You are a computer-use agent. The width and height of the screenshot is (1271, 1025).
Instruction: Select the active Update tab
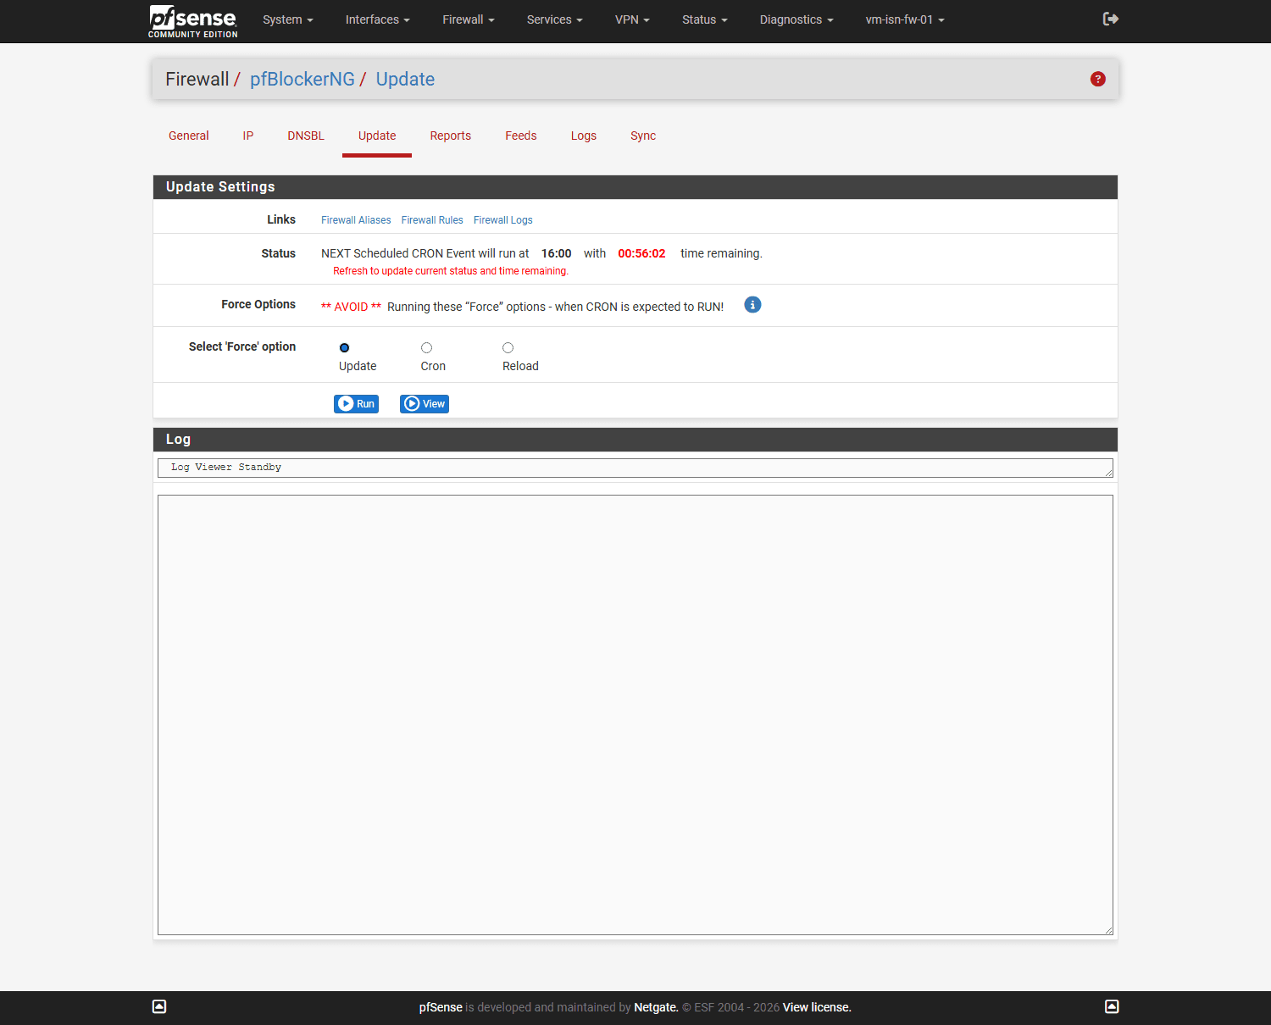pyautogui.click(x=377, y=136)
